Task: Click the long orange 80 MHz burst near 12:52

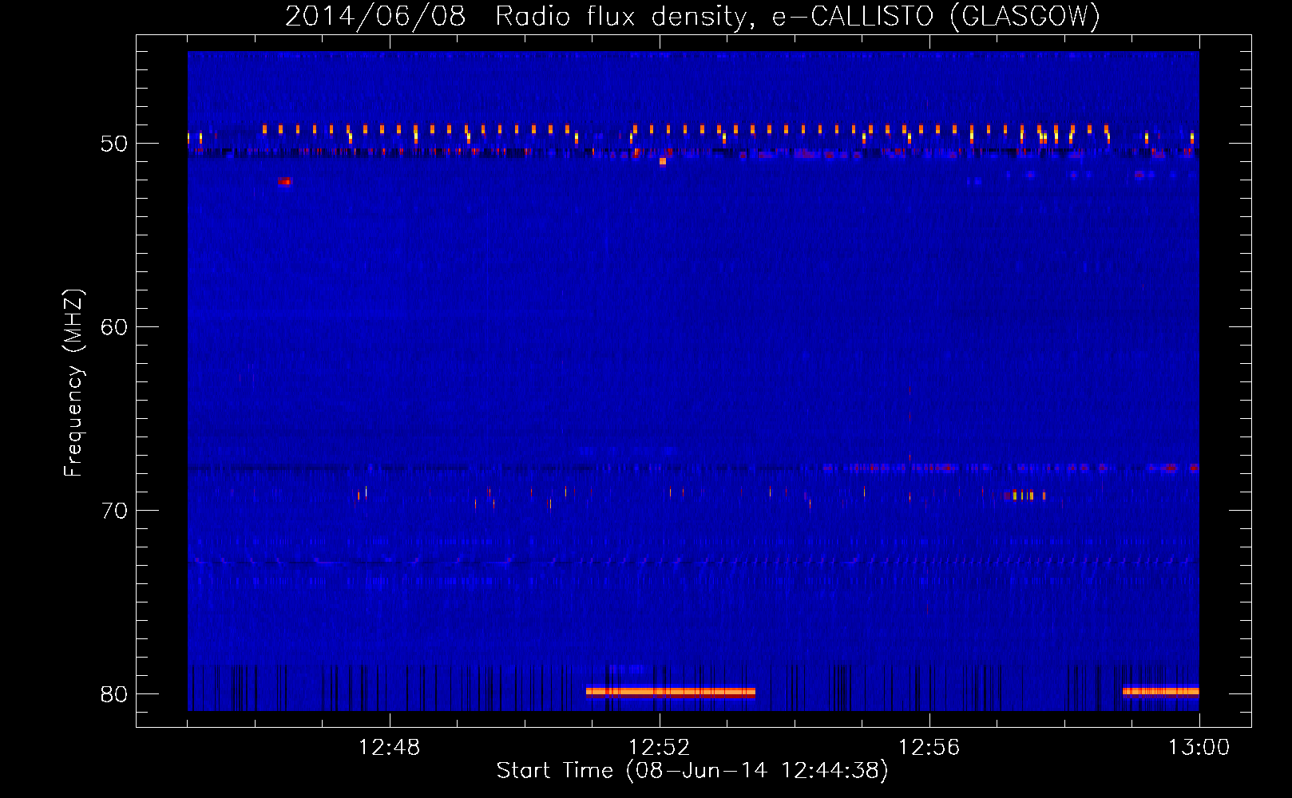Action: (671, 692)
